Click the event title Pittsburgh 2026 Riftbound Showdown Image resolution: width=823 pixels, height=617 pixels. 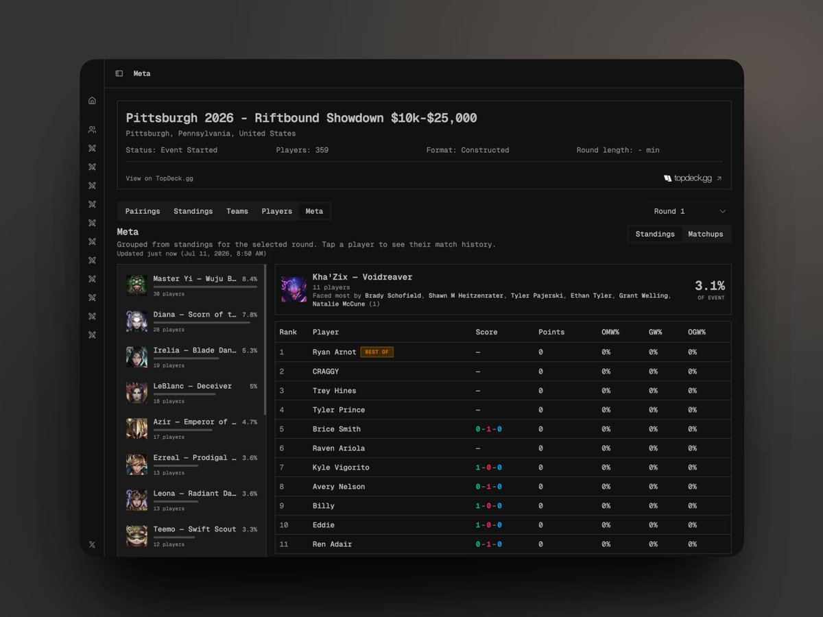[302, 118]
